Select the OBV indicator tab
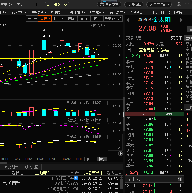 [29, 159]
